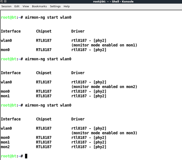Open the Edit menu
182x160 pixels.
click(x=17, y=6)
